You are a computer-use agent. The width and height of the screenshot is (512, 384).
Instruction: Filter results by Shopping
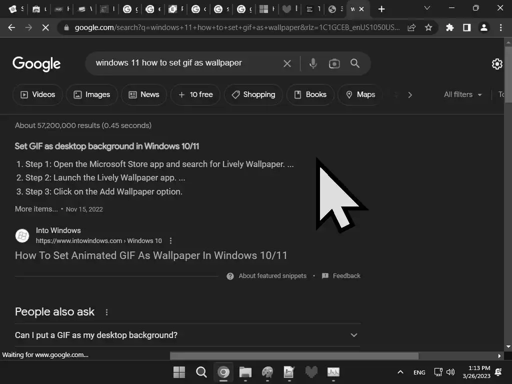(x=253, y=94)
